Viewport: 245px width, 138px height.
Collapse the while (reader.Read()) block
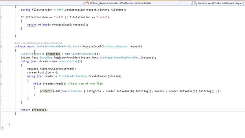tap(1, 84)
